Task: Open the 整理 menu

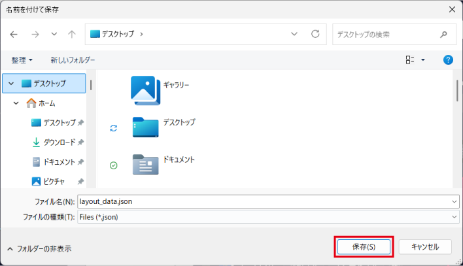Action: pos(22,59)
